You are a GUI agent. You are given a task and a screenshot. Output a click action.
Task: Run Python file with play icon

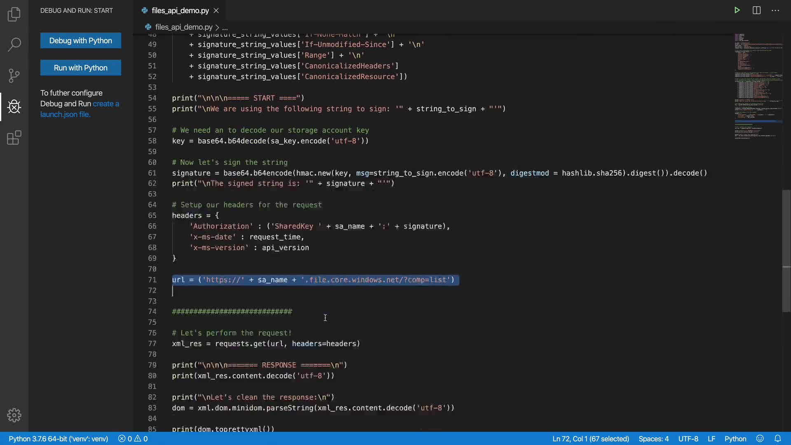coord(737,10)
